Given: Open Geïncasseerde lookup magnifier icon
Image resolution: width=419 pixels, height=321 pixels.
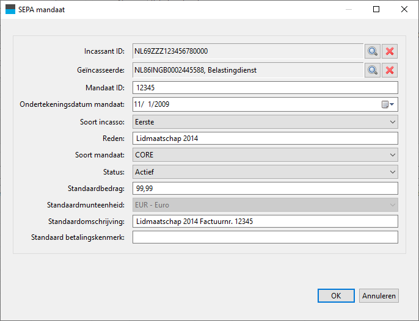Looking at the screenshot, I should click(x=373, y=70).
